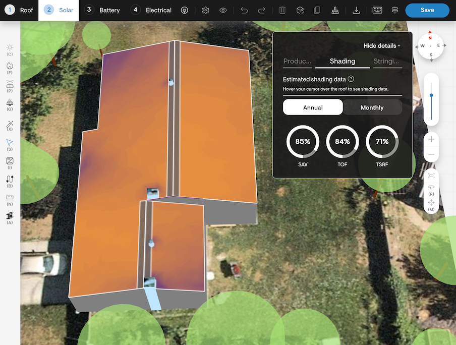Select the ground-mount solar array tool (G)
Screen dimensions: 456x345
10,103
